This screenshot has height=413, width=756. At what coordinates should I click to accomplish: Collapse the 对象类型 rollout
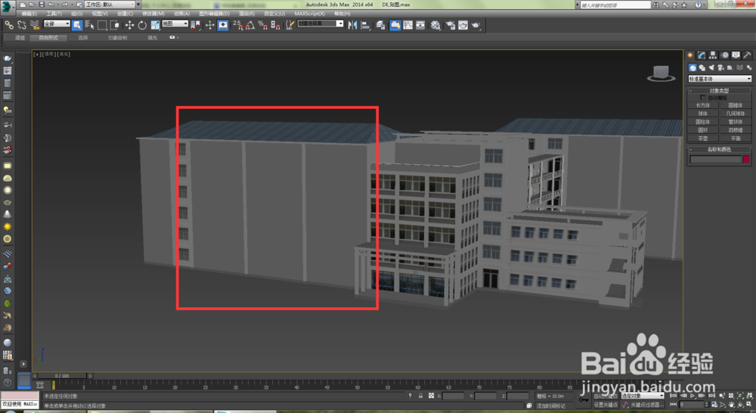click(x=719, y=91)
